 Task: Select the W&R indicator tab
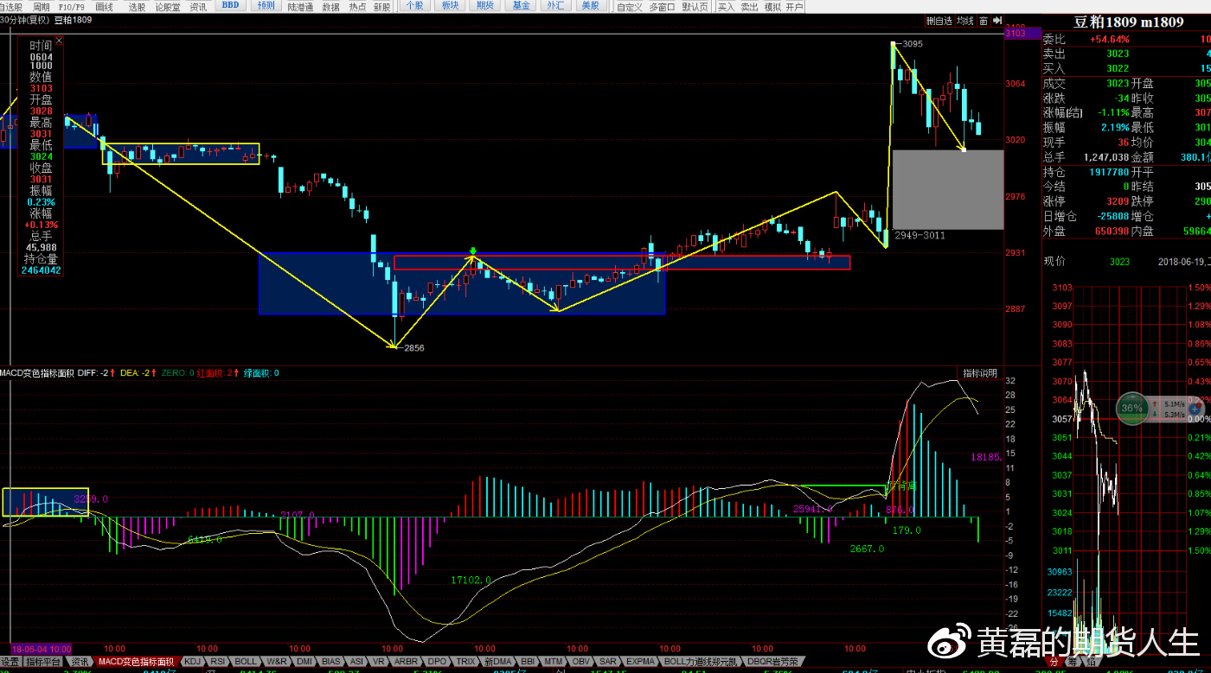tap(276, 661)
